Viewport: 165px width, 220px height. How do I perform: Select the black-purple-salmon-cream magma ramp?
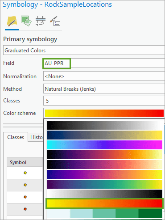[x=105, y=165]
